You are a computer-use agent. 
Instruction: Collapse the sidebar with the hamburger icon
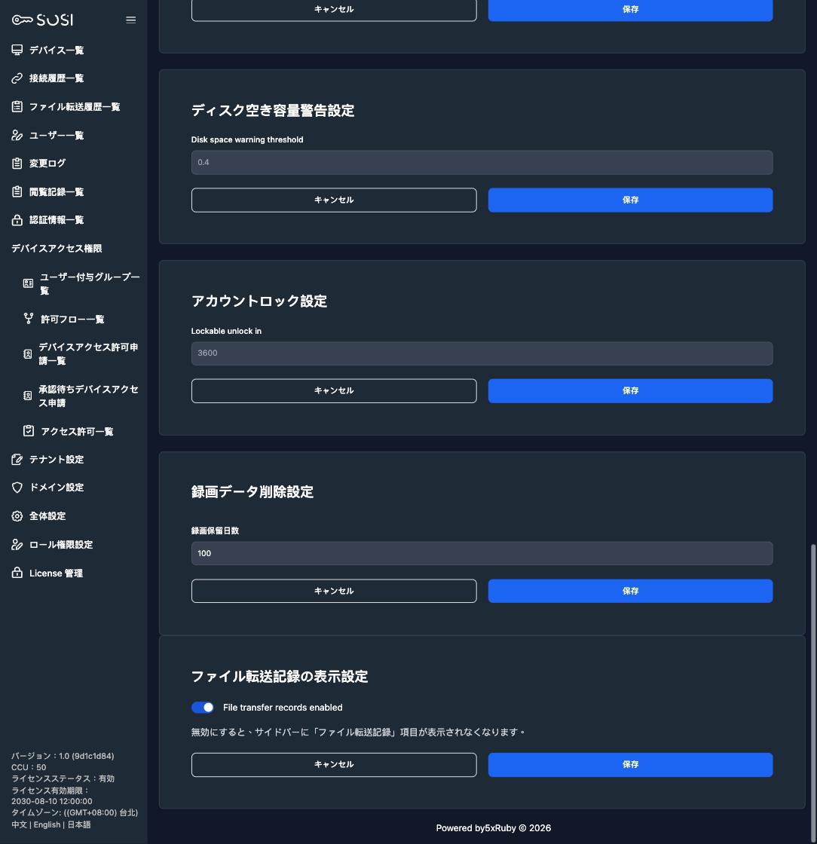[x=131, y=20]
